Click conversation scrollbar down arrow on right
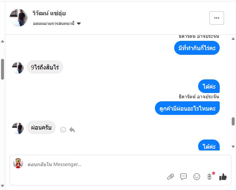The width and height of the screenshot is (236, 190). click(x=233, y=146)
